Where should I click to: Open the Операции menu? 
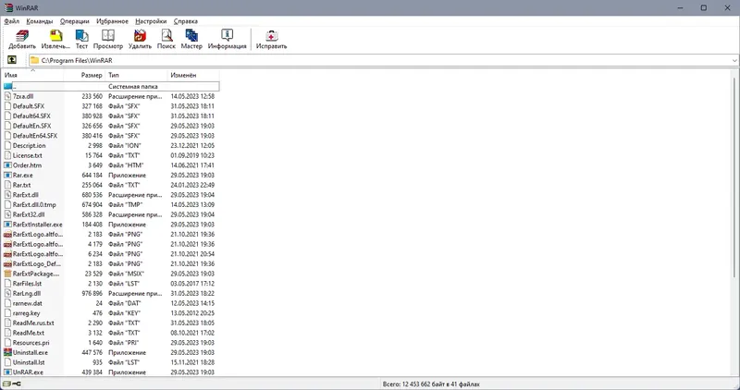tap(75, 21)
